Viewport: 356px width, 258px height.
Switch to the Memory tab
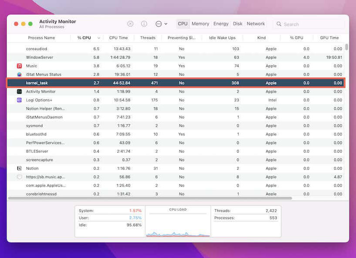[x=200, y=23]
